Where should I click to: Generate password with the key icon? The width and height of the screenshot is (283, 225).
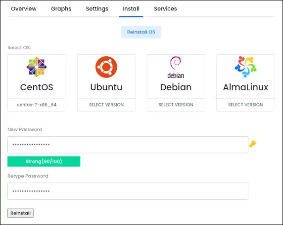252,144
